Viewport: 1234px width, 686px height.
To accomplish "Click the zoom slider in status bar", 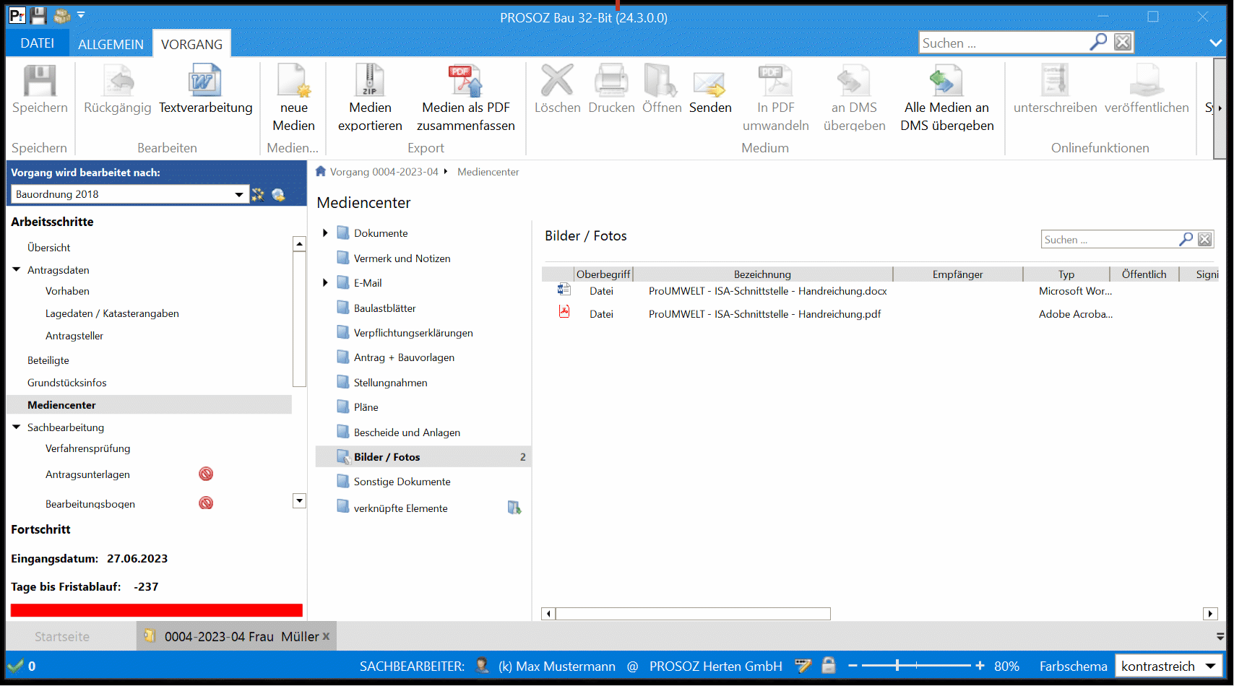I will (x=916, y=666).
